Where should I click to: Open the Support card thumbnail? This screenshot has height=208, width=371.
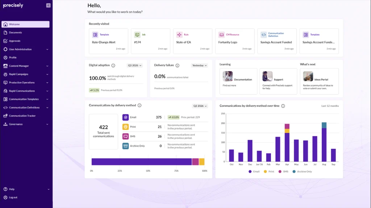[x=267, y=76]
